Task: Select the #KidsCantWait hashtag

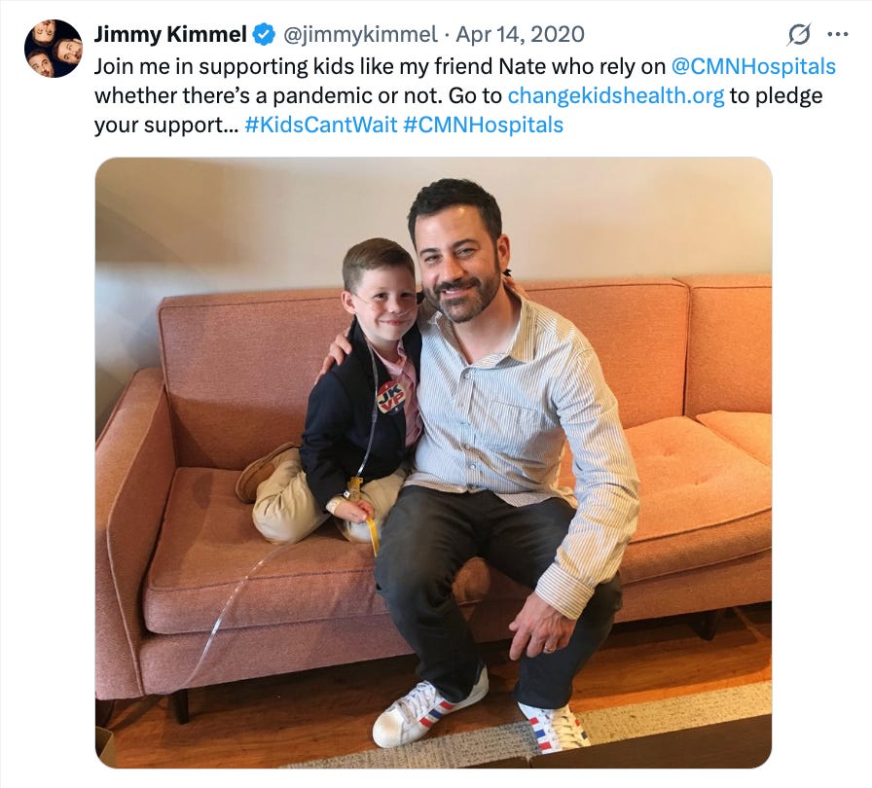Action: tap(321, 125)
